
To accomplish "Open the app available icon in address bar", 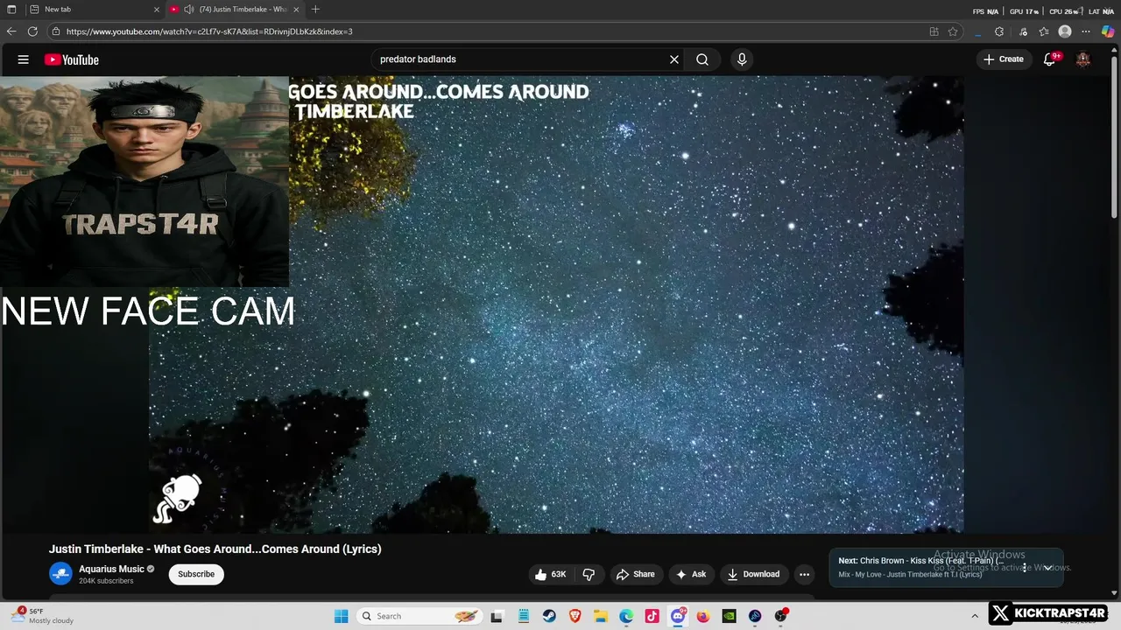I will click(934, 31).
